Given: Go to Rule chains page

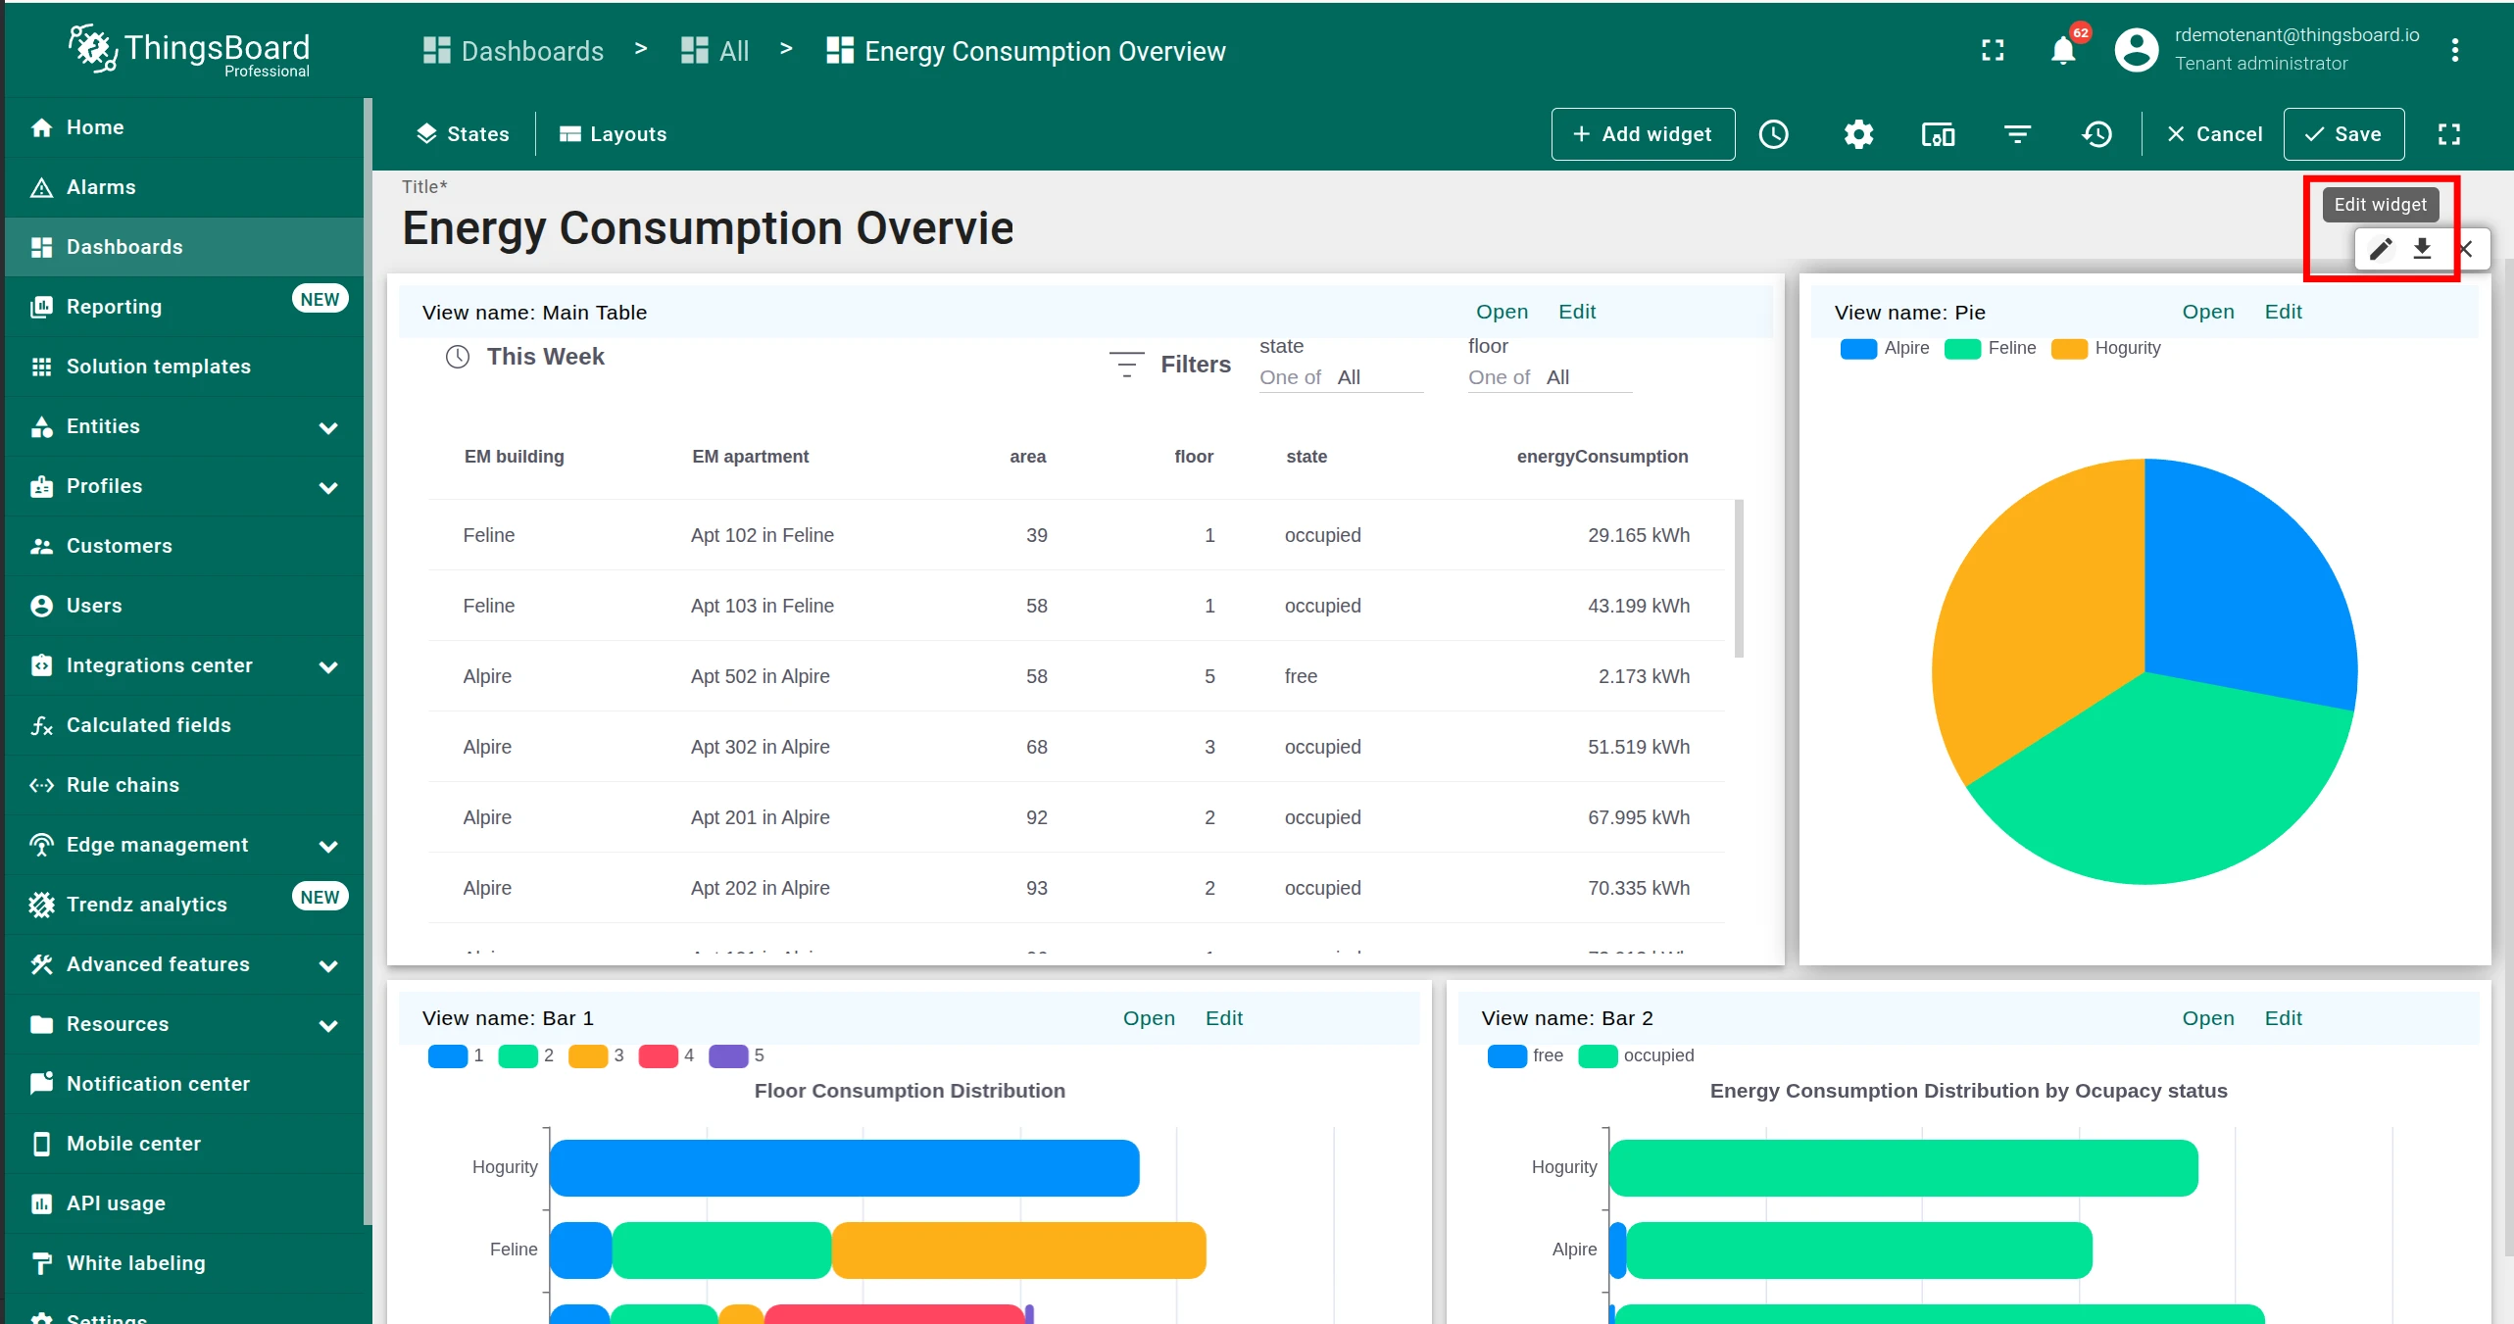Looking at the screenshot, I should [184, 785].
